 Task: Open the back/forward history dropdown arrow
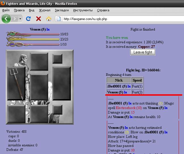click(x=20, y=19)
